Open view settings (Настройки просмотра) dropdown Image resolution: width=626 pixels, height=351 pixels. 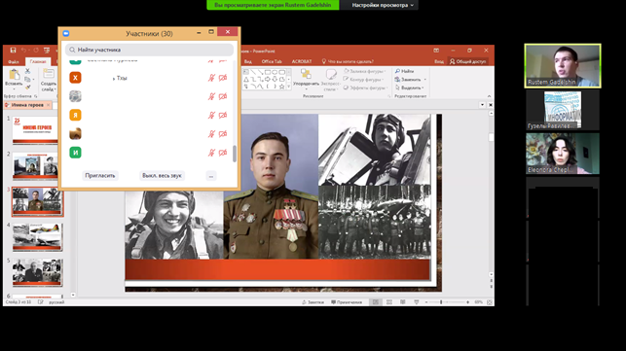tap(382, 5)
